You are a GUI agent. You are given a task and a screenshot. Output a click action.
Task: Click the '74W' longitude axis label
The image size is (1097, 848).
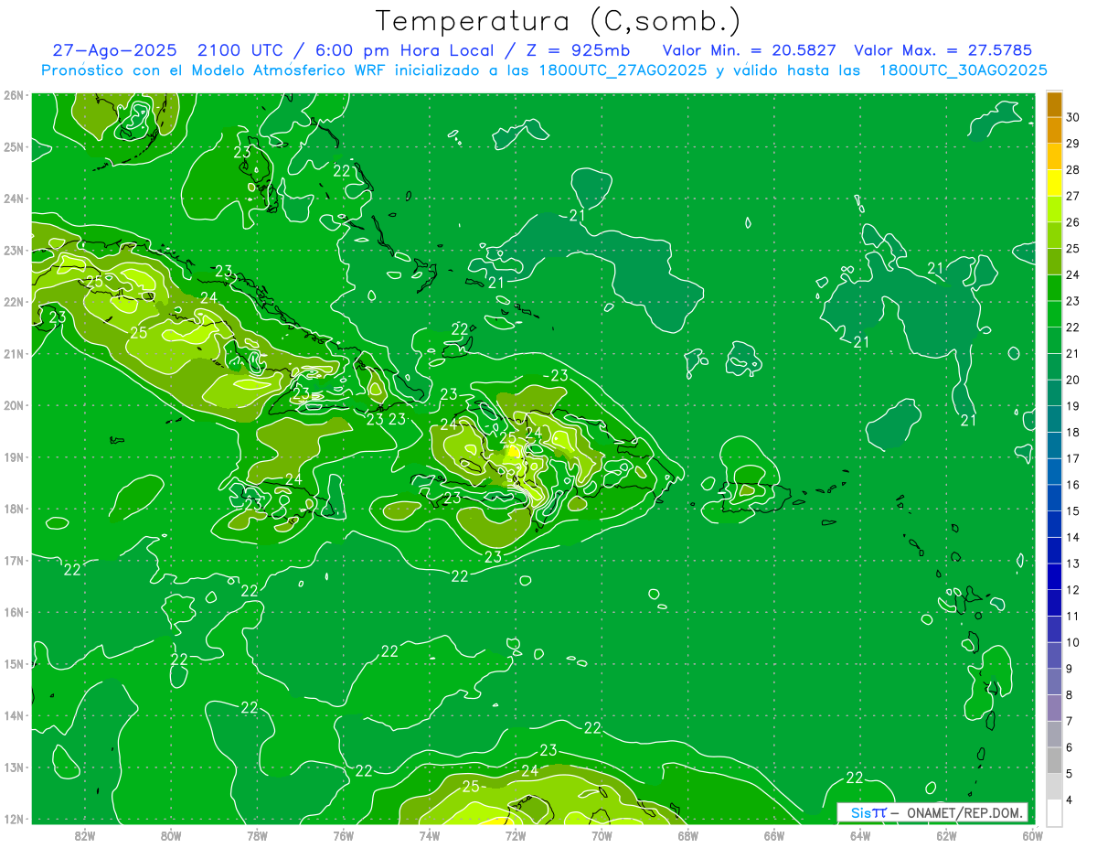pyautogui.click(x=430, y=835)
